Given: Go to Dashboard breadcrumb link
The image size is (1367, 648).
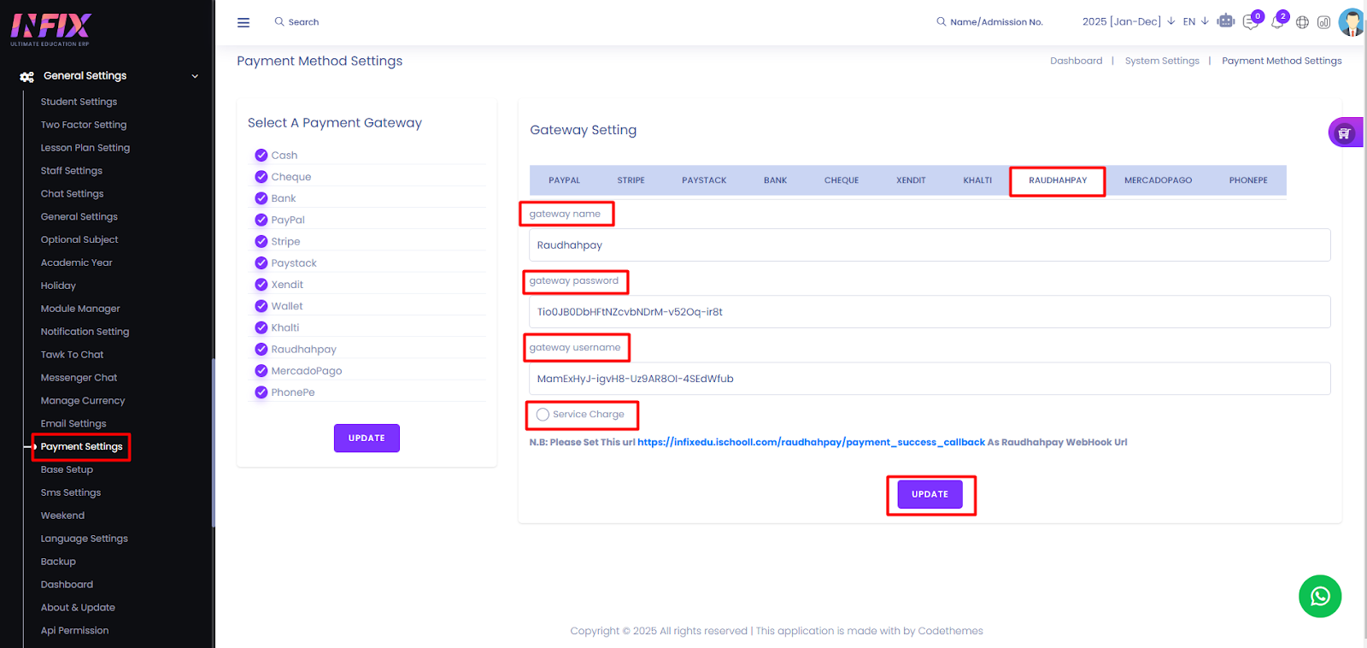Looking at the screenshot, I should tap(1076, 61).
